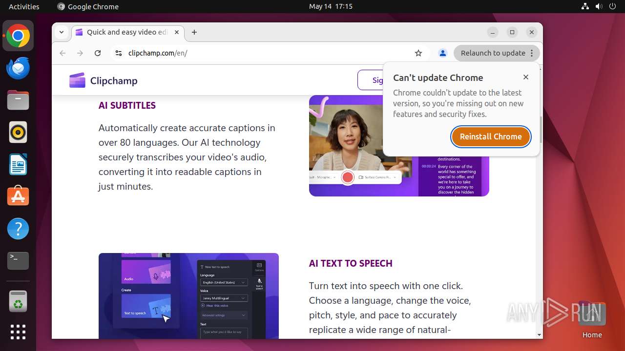This screenshot has height=351, width=625.
Task: Open the Trash dock icon
Action: click(18, 301)
